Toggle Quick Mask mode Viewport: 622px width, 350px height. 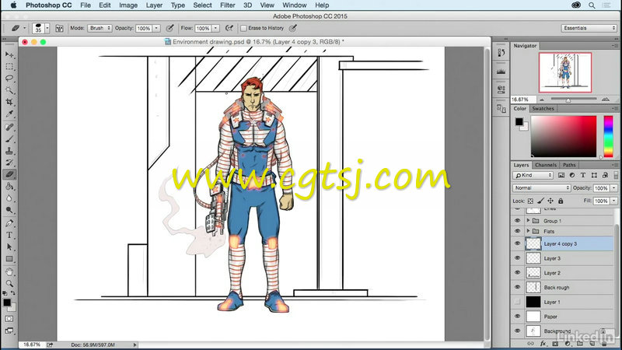click(9, 319)
